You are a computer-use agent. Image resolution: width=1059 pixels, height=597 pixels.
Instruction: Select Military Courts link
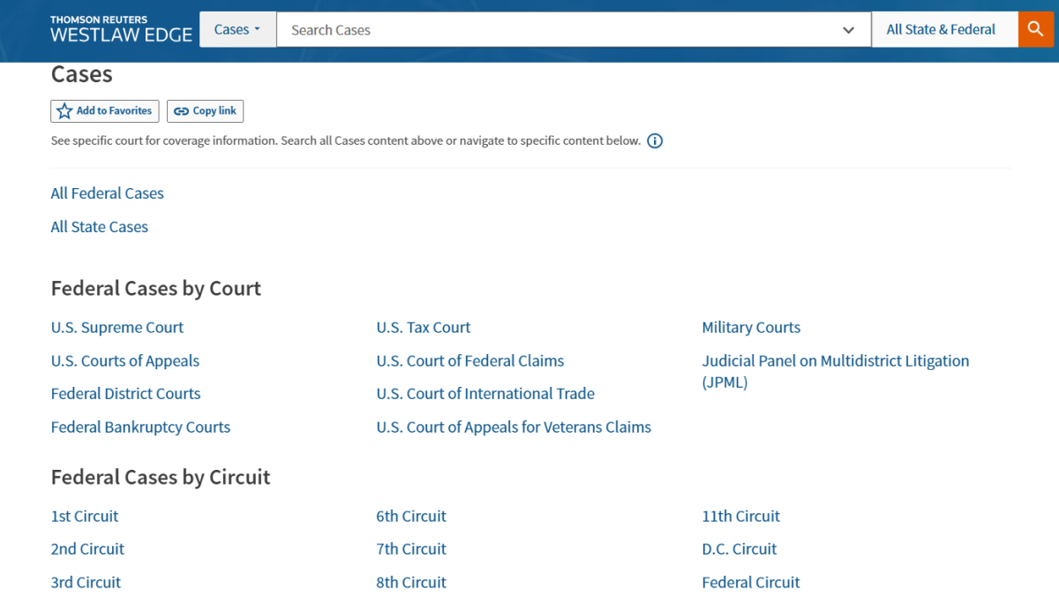click(751, 328)
